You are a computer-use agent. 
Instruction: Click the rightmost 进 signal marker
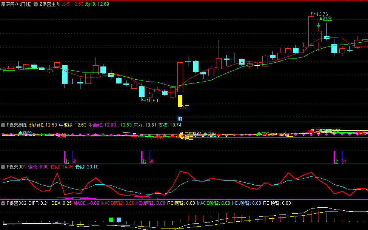(x=344, y=161)
